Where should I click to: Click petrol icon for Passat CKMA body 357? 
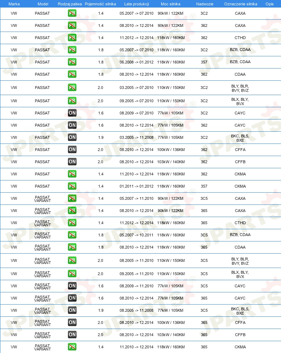pyautogui.click(x=72, y=186)
